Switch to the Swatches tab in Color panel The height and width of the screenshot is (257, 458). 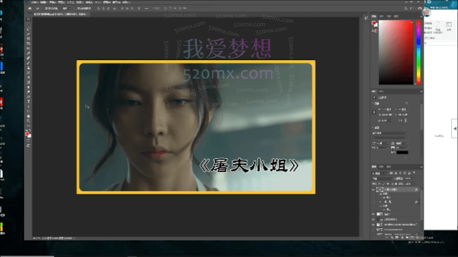(381, 16)
